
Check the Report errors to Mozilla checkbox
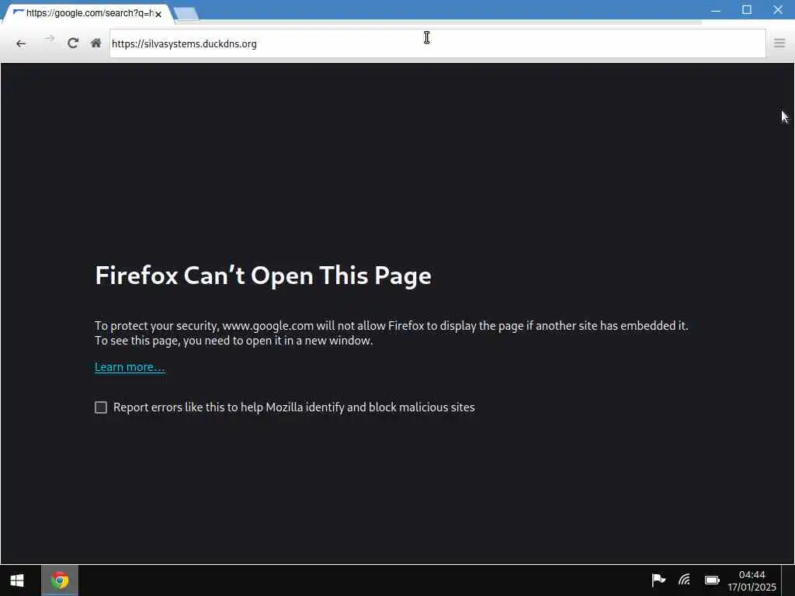point(101,407)
